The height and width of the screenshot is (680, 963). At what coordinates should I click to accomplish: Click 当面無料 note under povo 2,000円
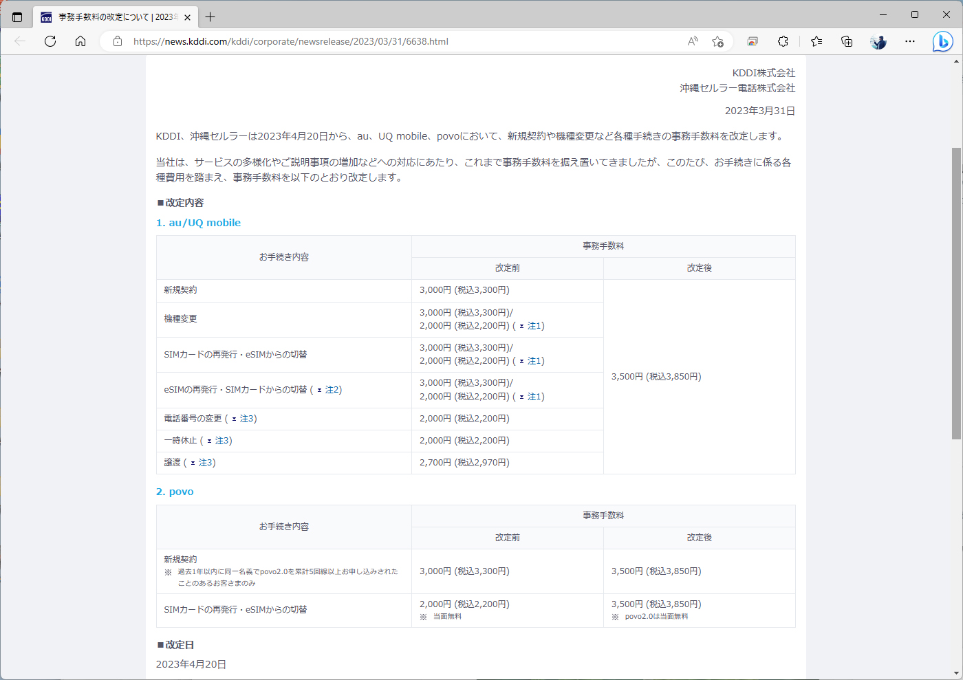[447, 617]
